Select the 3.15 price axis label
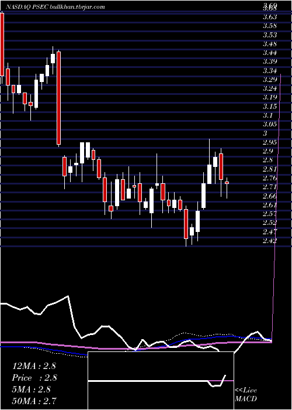Screen dimensions: 292x410 click(270, 107)
